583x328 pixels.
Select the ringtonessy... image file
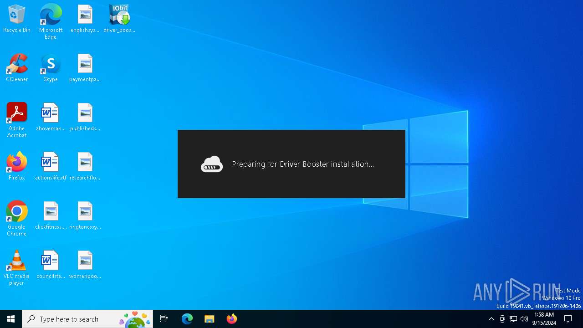85,216
